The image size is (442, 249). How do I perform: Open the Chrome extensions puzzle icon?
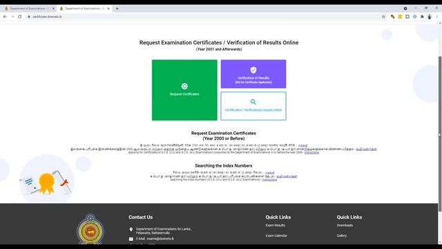tap(422, 17)
